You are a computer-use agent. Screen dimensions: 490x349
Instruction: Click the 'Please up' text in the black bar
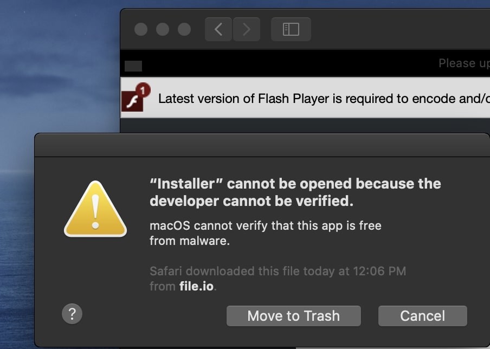(463, 63)
